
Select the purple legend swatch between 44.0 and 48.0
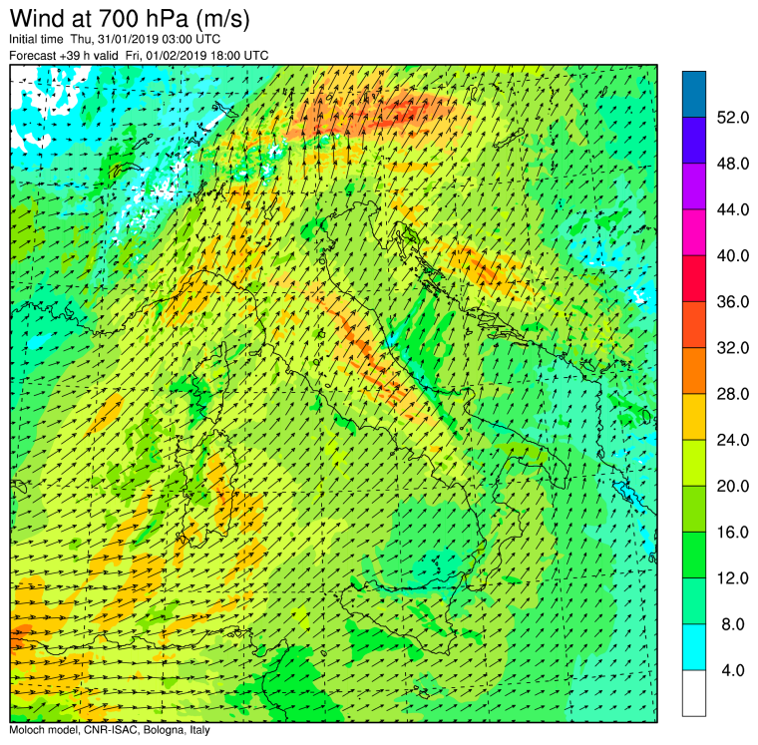tap(694, 186)
